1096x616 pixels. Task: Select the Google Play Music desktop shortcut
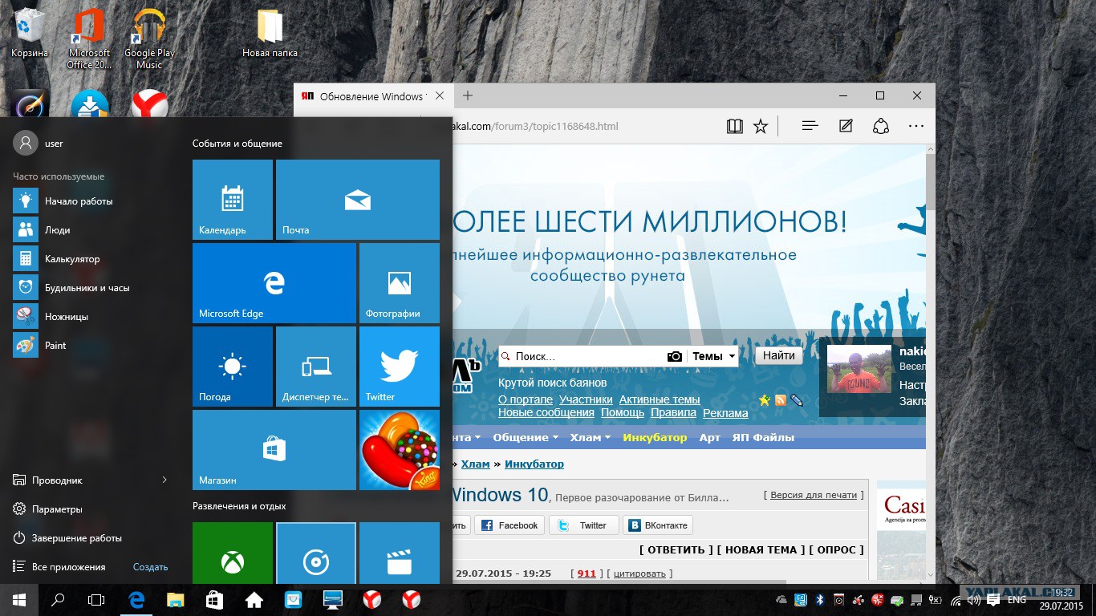click(x=149, y=38)
